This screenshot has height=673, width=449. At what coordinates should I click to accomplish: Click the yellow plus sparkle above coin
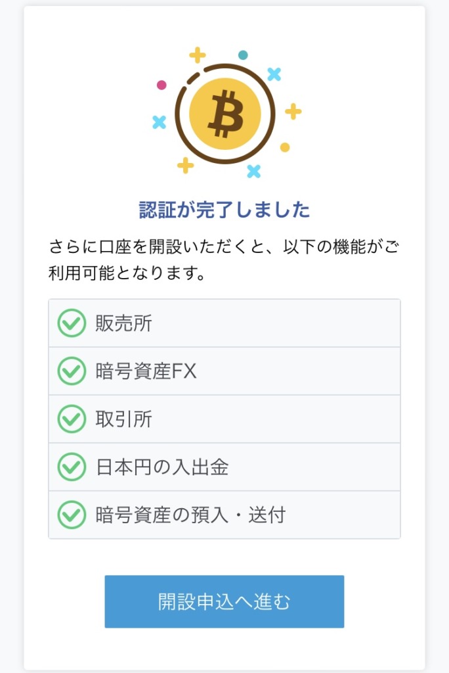tap(198, 55)
